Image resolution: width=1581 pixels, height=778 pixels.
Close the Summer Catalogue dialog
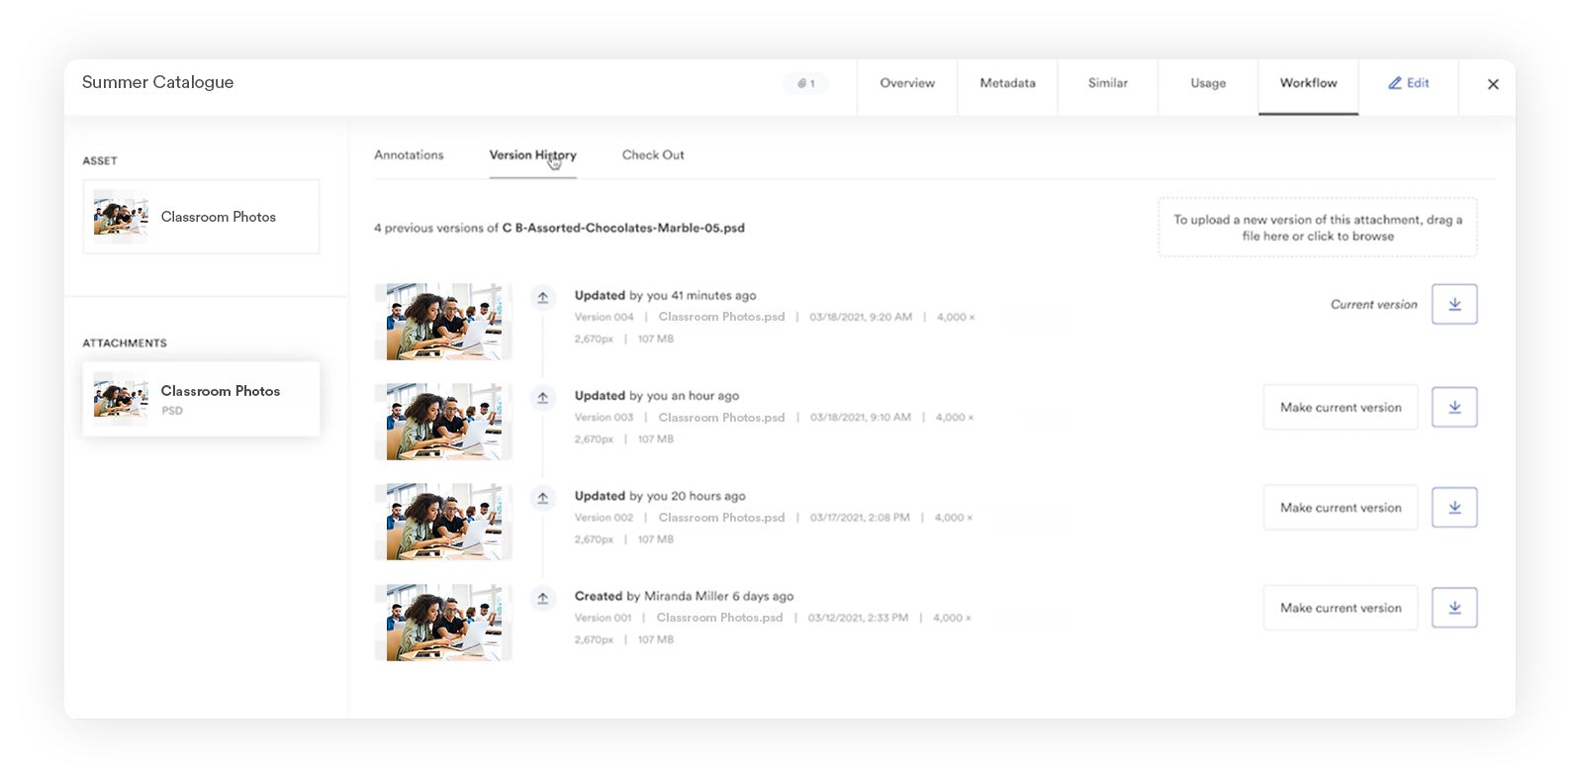point(1493,84)
